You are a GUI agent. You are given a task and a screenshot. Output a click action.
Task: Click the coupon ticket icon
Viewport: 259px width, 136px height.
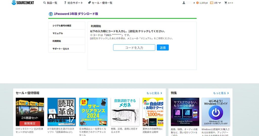[212, 3]
